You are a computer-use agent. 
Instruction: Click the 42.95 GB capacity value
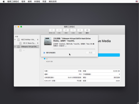click(x=116, y=71)
